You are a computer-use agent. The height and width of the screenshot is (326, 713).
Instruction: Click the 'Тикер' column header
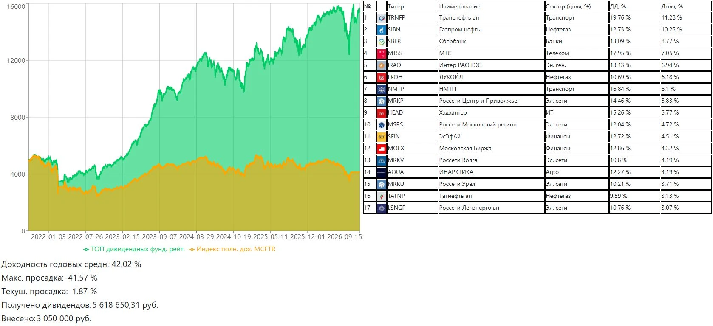click(412, 6)
